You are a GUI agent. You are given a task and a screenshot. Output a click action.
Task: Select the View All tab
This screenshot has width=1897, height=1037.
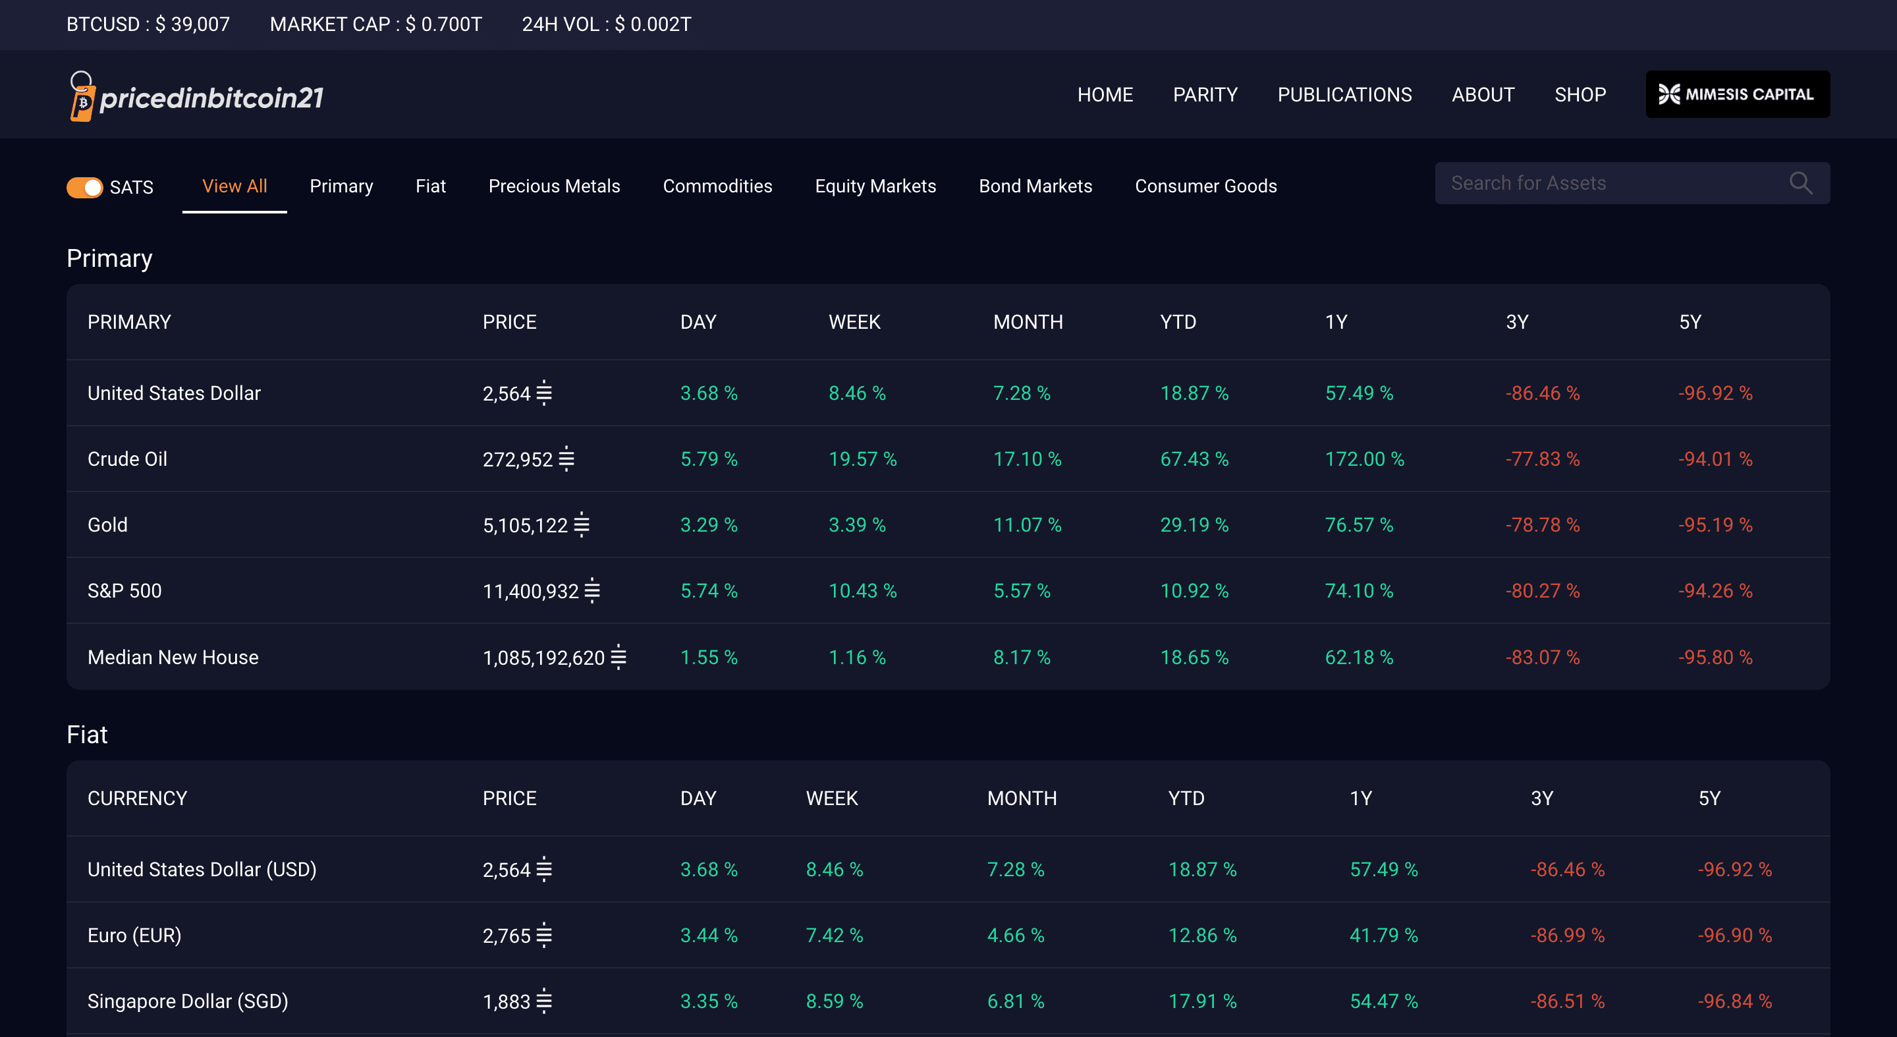234,186
